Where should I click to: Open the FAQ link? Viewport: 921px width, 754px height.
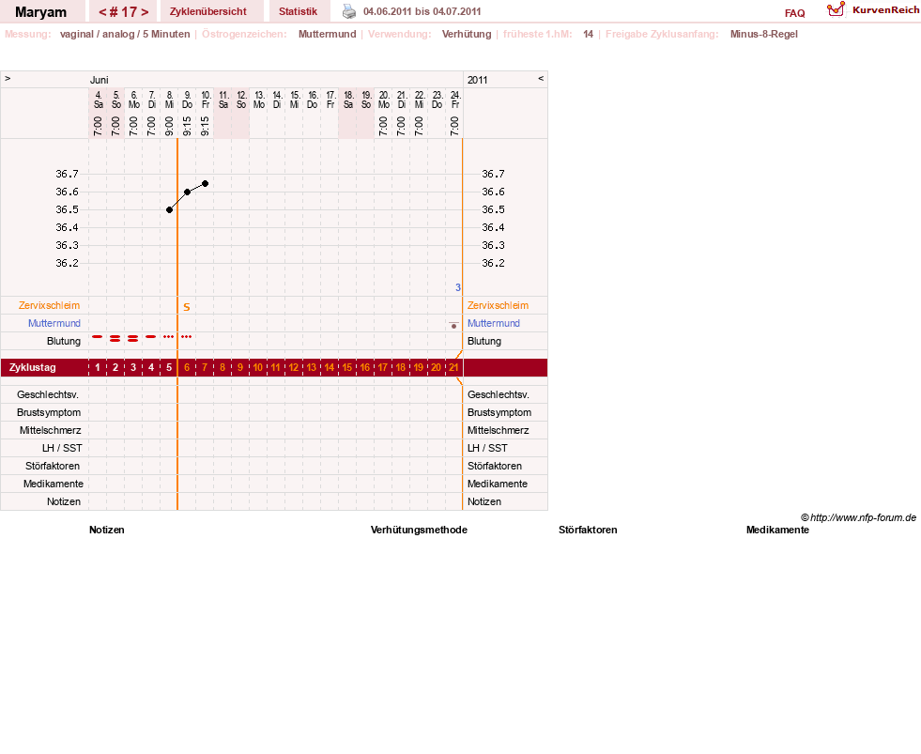pos(794,13)
